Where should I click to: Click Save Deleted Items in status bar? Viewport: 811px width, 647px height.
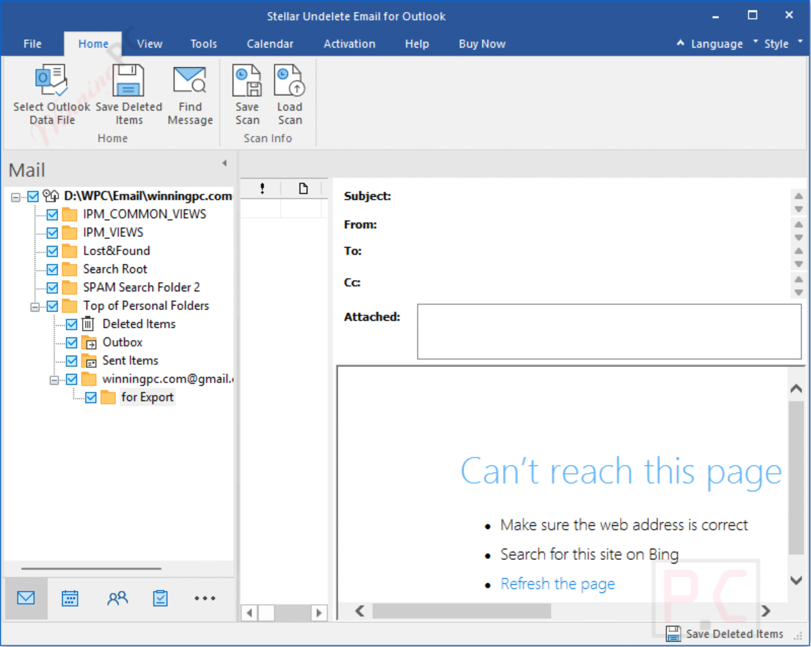[x=725, y=634]
